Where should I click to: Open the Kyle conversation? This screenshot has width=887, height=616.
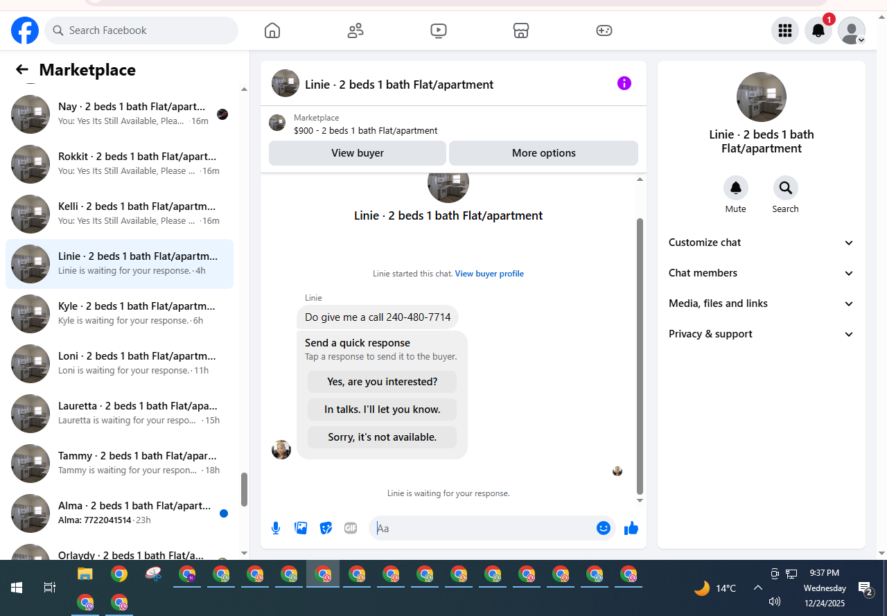(x=119, y=314)
